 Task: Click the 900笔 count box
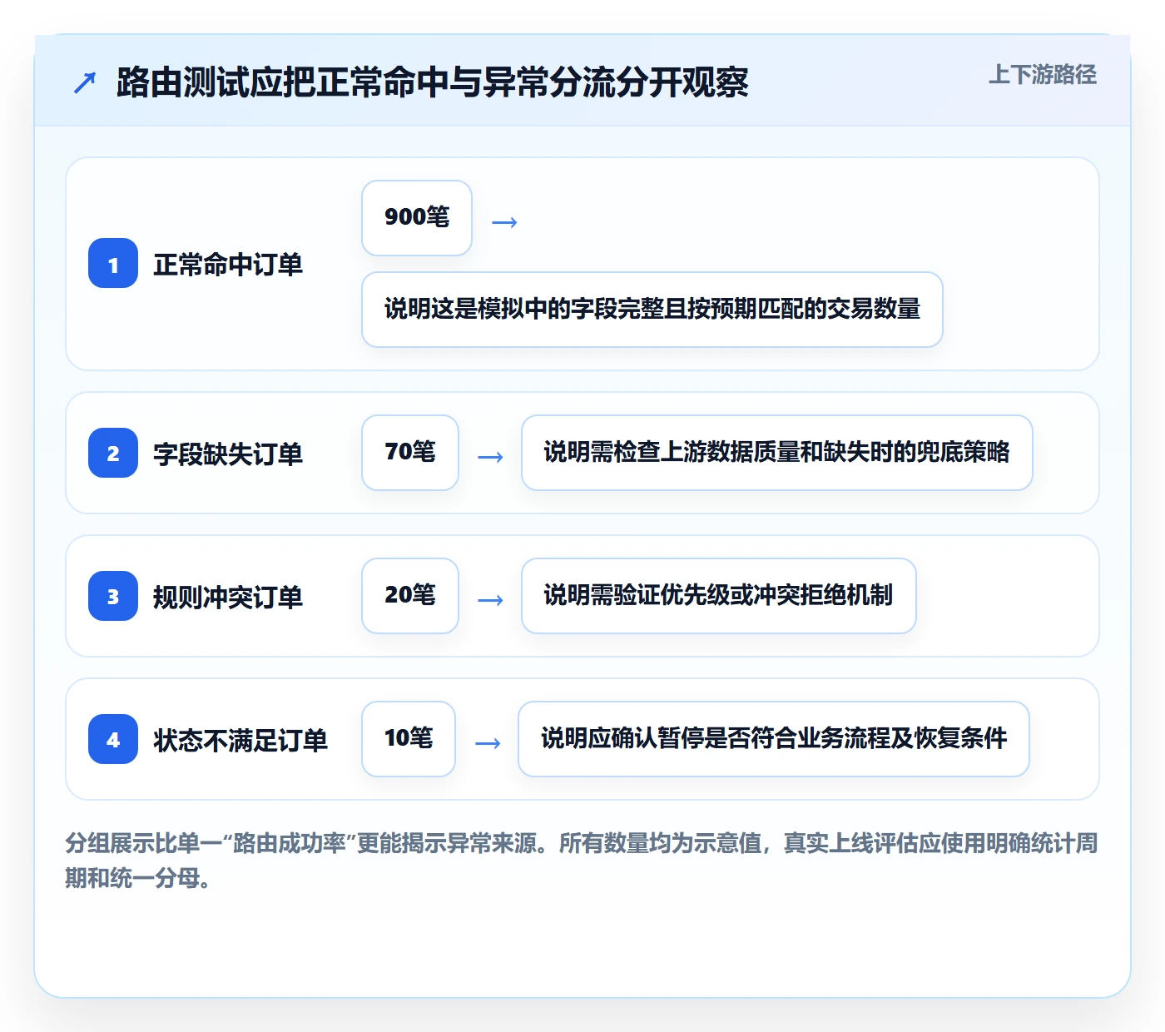click(417, 218)
